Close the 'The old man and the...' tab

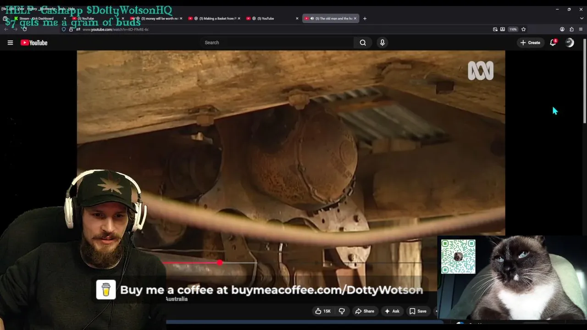[x=355, y=18]
